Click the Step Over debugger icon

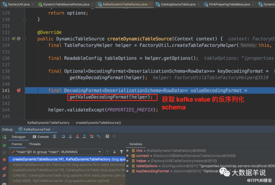tap(63, 136)
